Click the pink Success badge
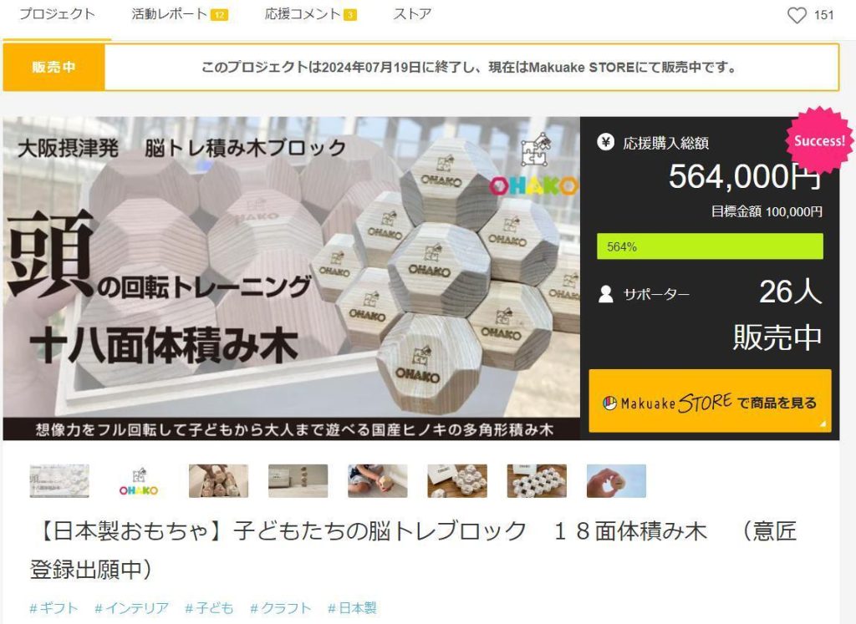Screen dimensions: 856x624 pyautogui.click(x=819, y=140)
